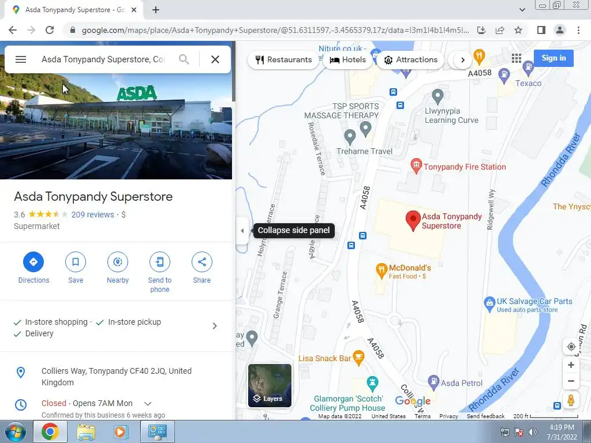Screen dimensions: 591x443
Task: Click the blue Directions icon
Action: (x=33, y=262)
